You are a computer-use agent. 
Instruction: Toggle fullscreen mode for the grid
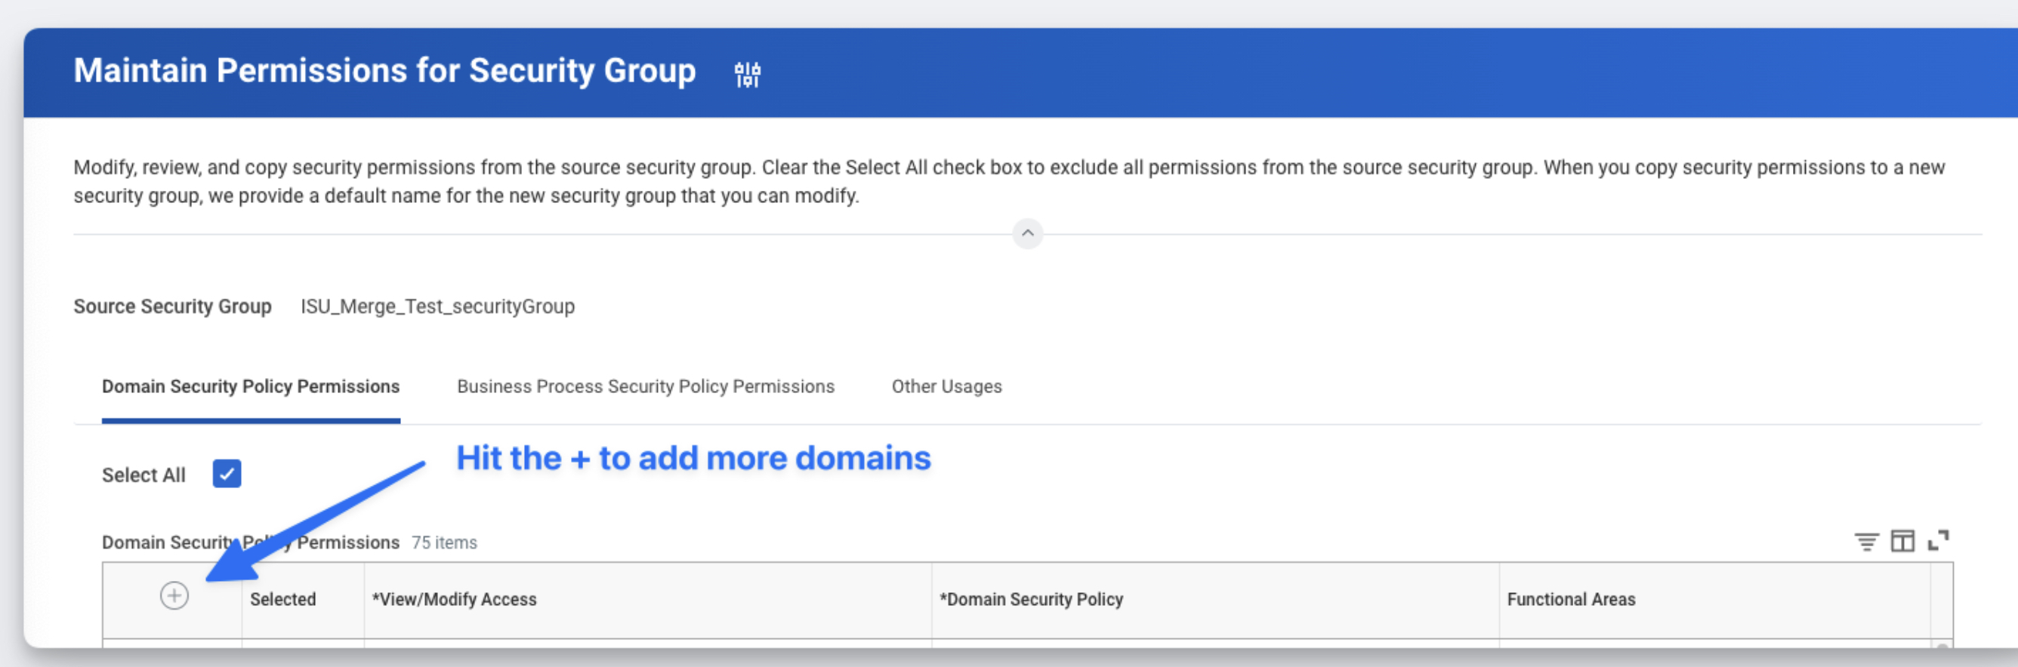point(1938,540)
